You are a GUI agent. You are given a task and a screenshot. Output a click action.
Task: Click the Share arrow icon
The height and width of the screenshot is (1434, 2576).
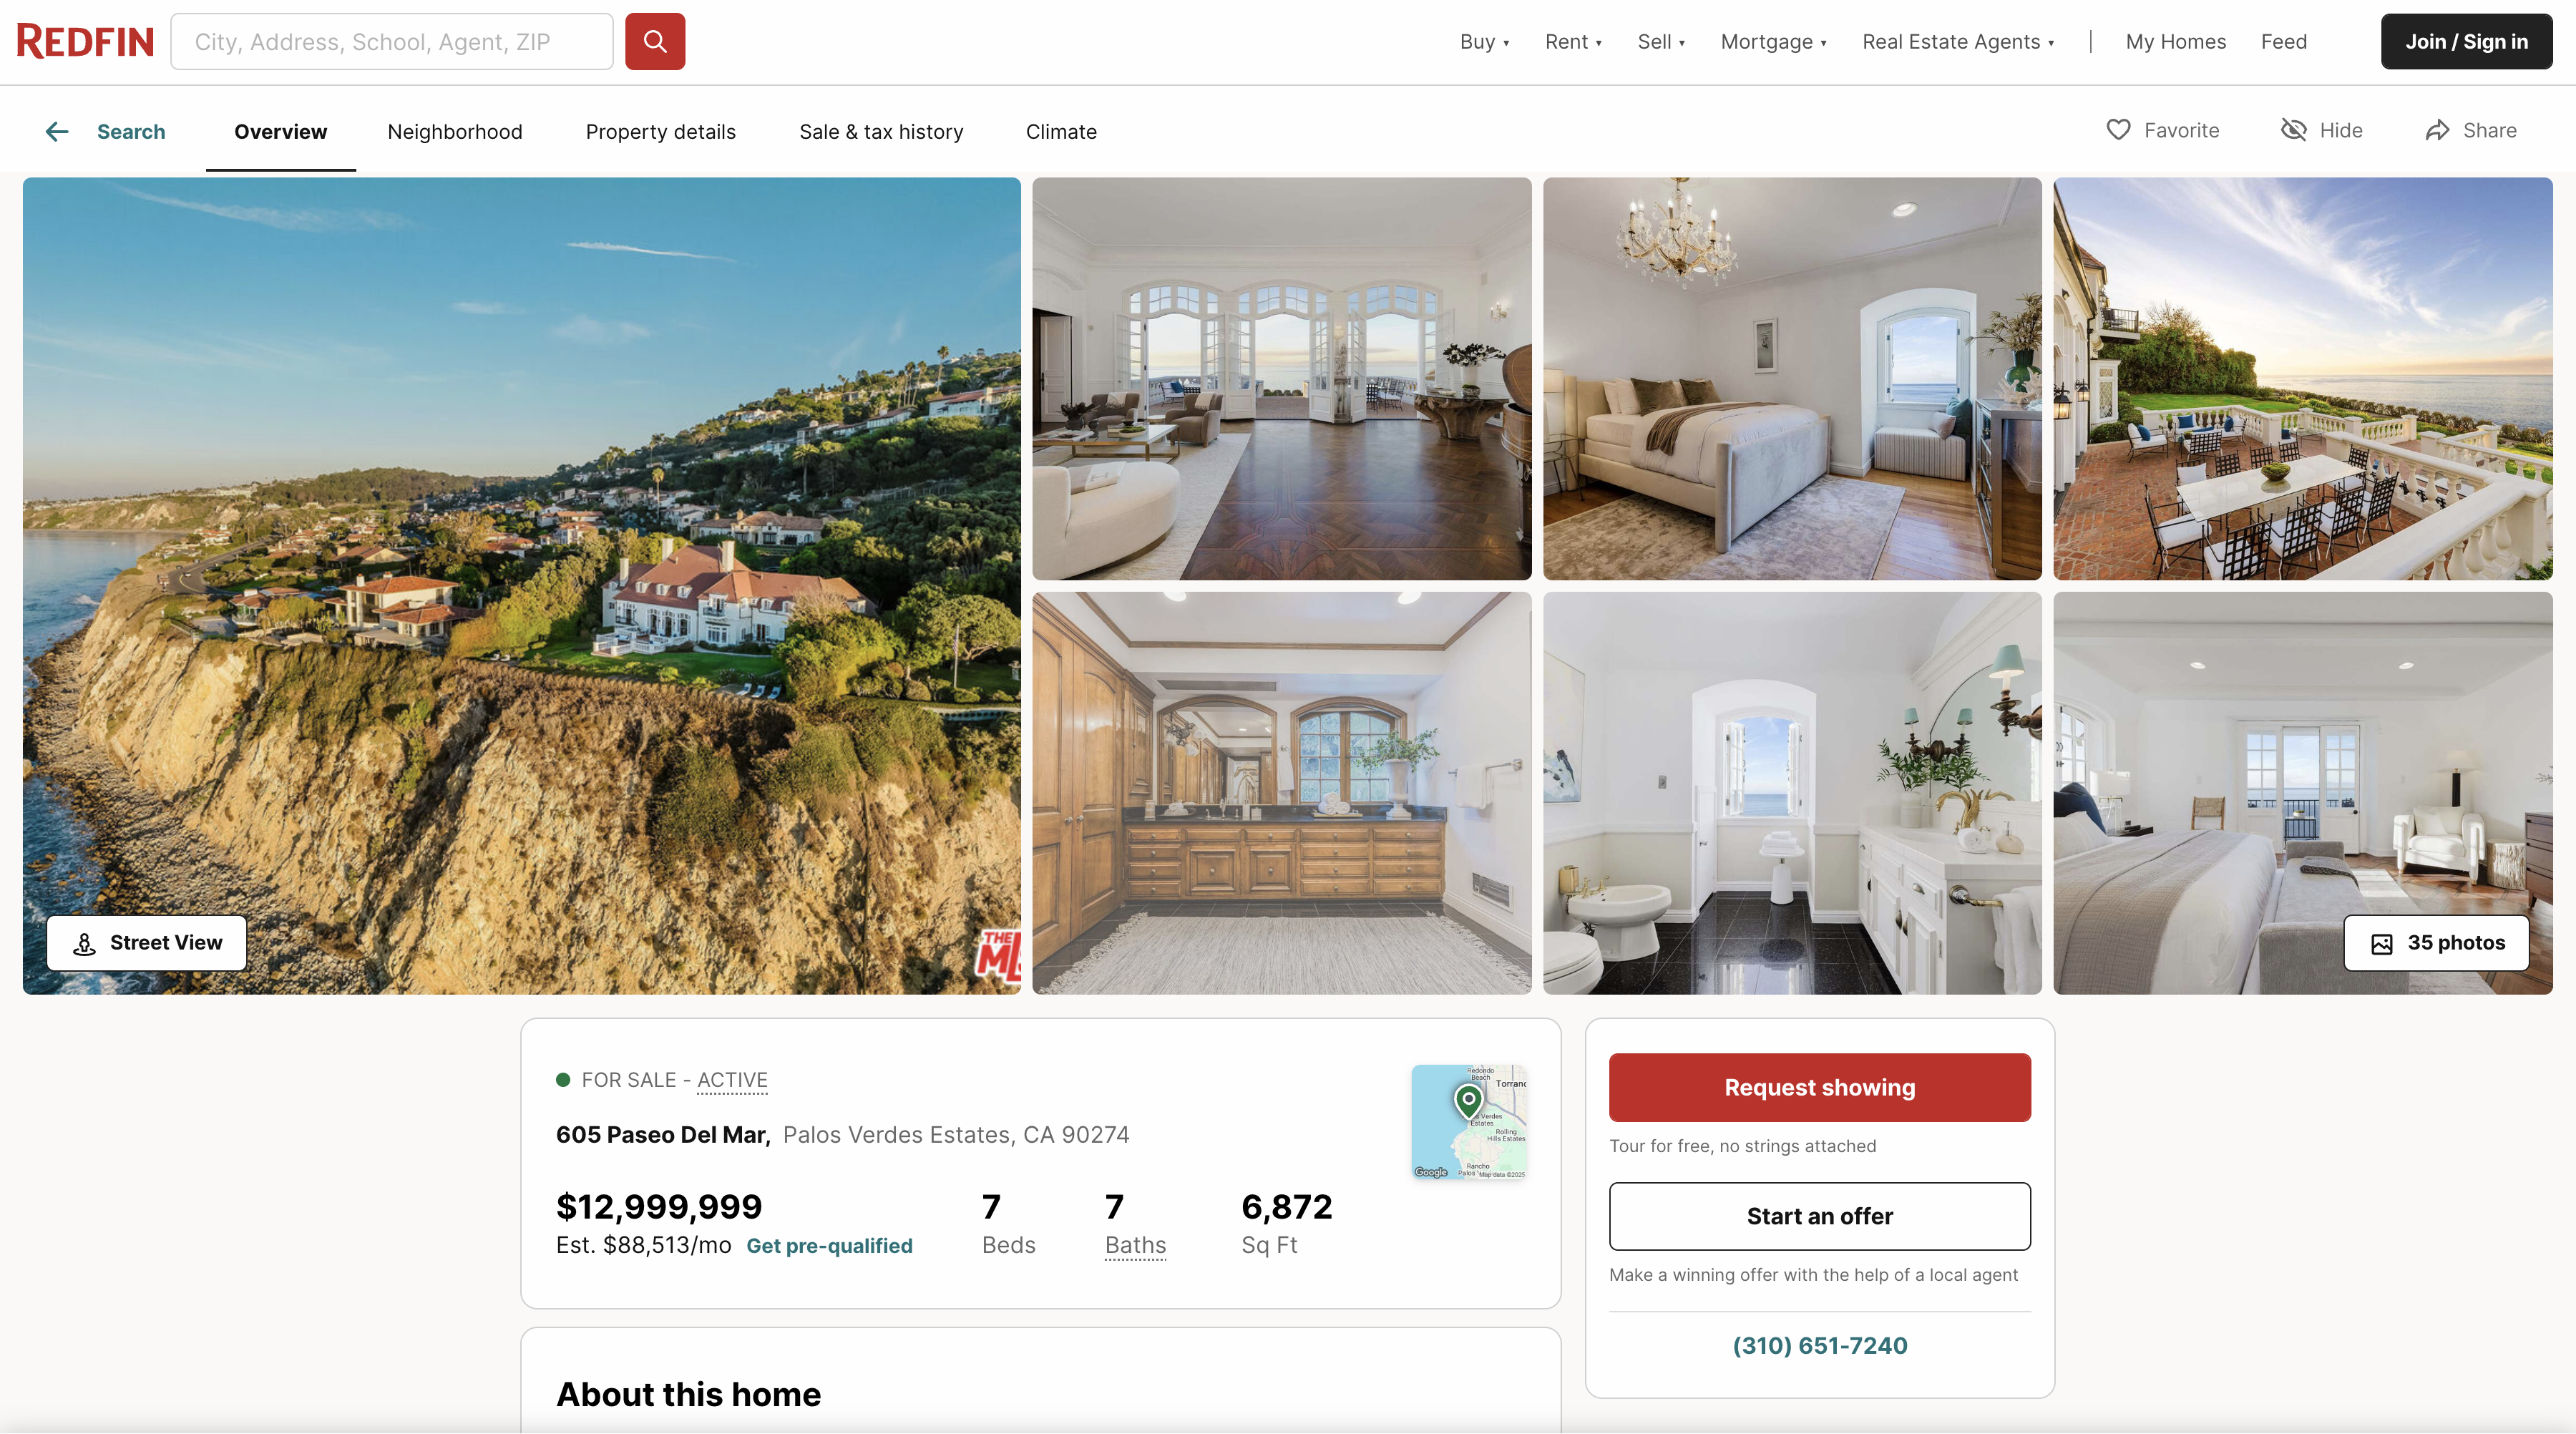click(2437, 130)
